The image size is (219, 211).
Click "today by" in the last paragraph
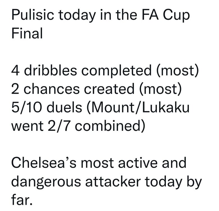click(x=173, y=181)
